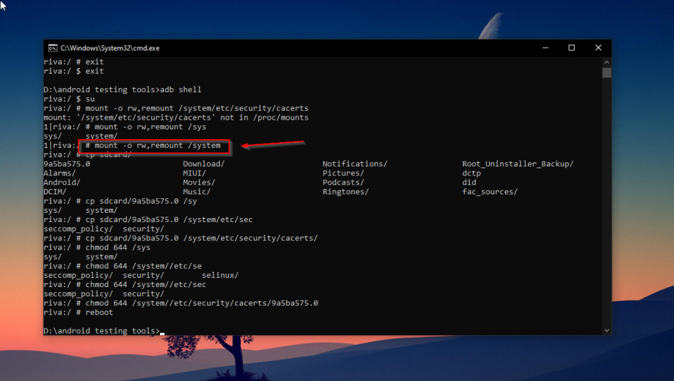The image size is (674, 381).
Task: Click the 'did' file entry
Action: pyautogui.click(x=469, y=183)
